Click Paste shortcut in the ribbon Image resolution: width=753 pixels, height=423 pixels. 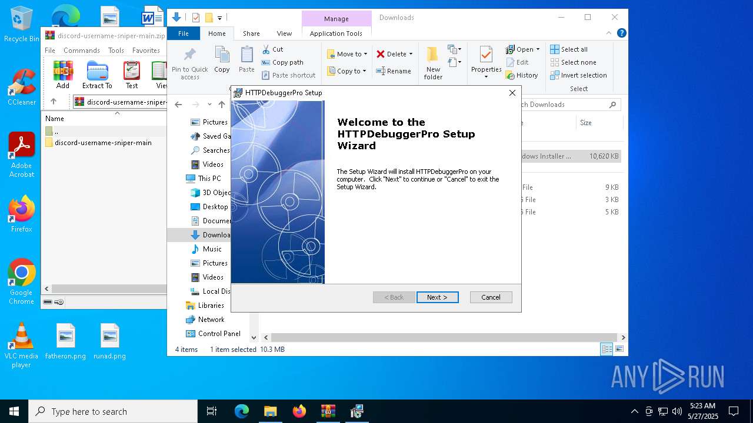click(288, 75)
